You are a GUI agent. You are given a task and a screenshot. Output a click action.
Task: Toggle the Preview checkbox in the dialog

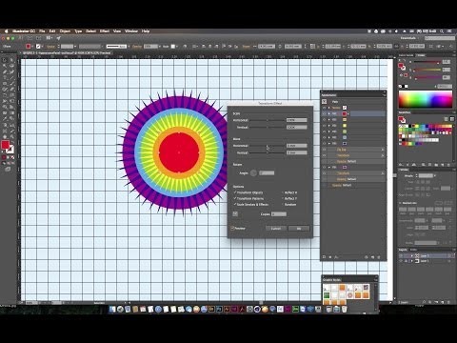232,228
